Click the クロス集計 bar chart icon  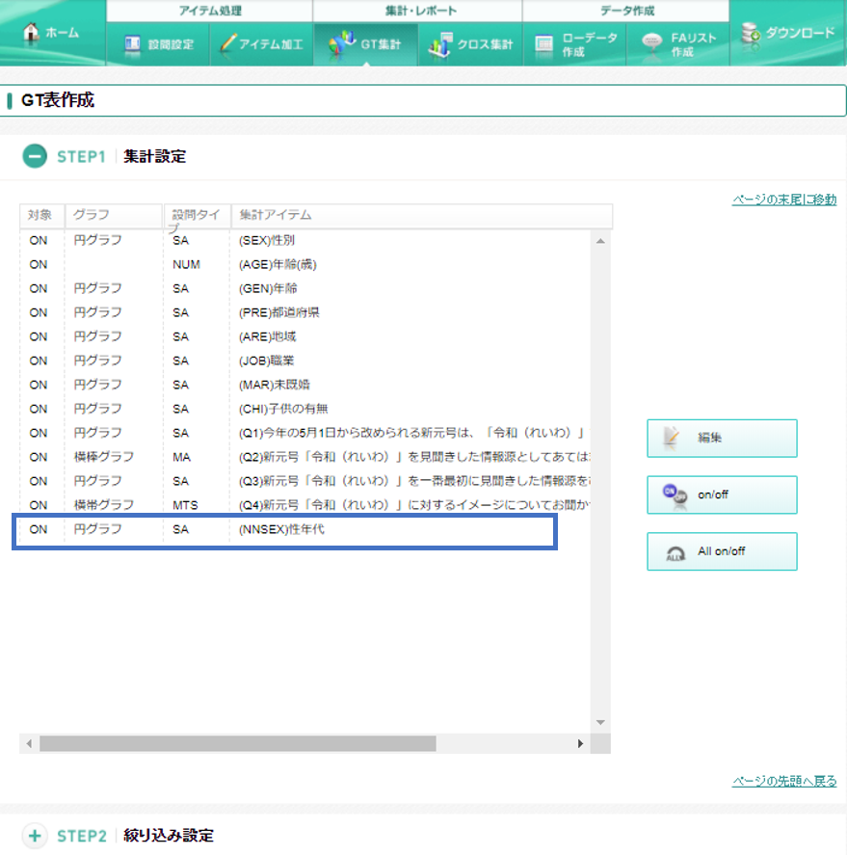(x=441, y=44)
